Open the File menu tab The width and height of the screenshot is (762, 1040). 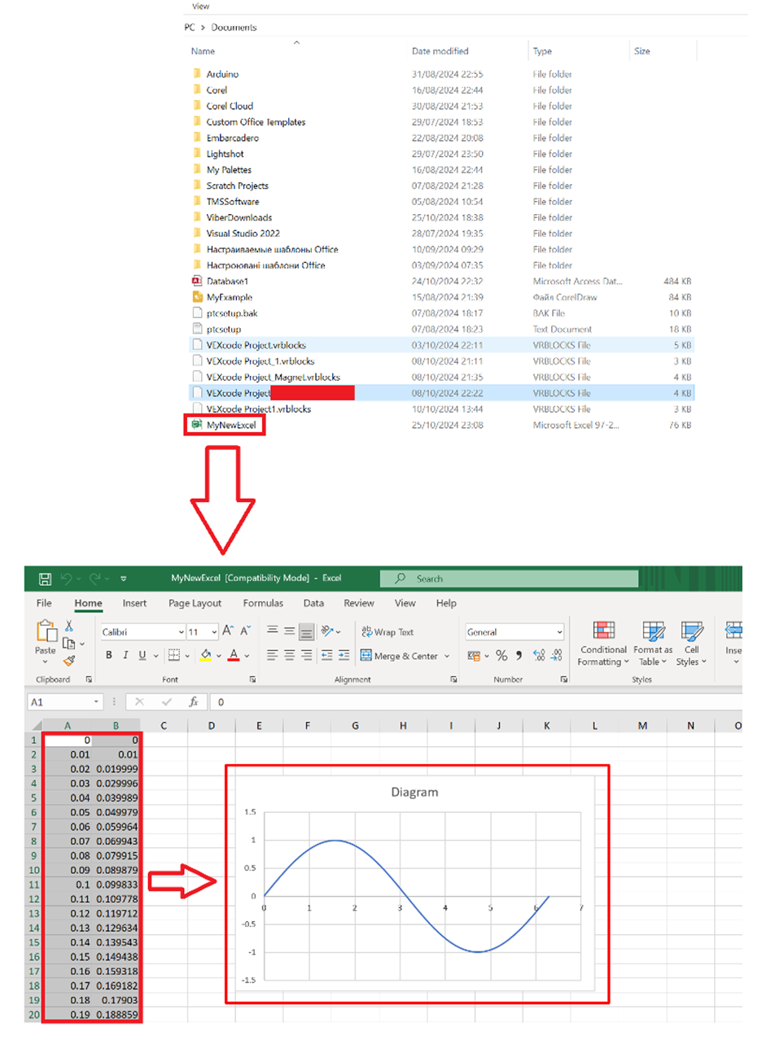tap(45, 603)
